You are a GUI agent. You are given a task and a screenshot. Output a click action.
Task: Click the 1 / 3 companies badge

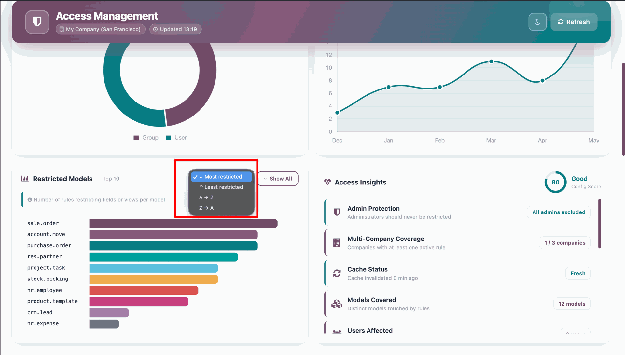(x=565, y=243)
